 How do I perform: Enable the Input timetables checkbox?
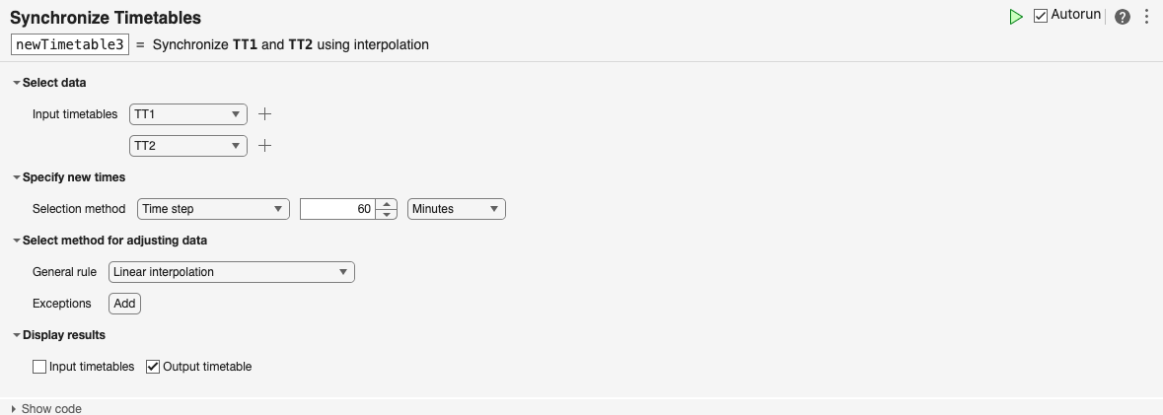[39, 367]
